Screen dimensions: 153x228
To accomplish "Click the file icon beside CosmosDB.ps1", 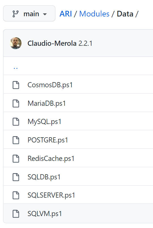I will pyautogui.click(x=16, y=85).
